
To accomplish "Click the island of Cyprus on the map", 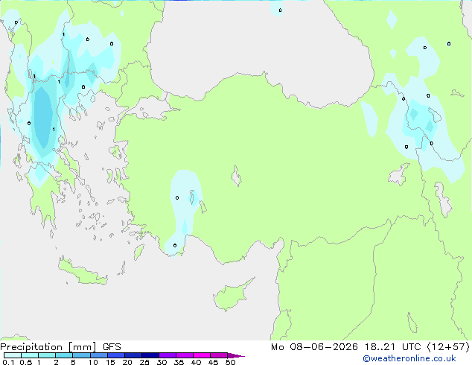I will (232, 296).
